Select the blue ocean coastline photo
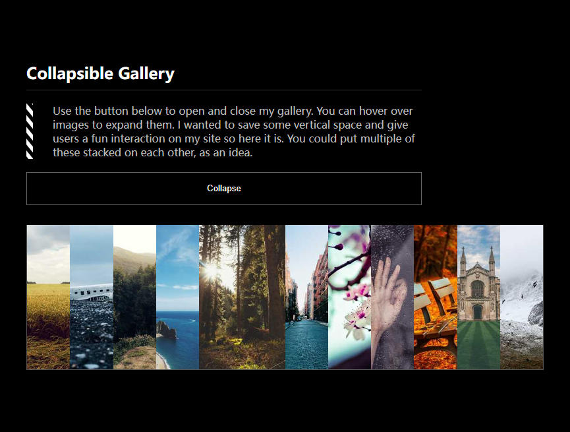This screenshot has height=432, width=570. pos(178,297)
